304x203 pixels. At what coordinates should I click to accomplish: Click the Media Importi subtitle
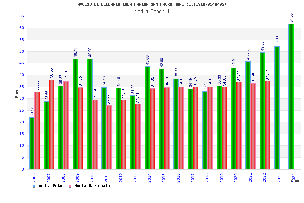152,11
